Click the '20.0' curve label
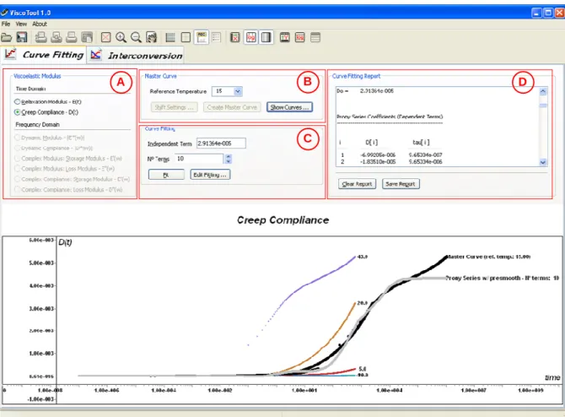Image resolution: width=565 pixels, height=417 pixels. (x=363, y=303)
